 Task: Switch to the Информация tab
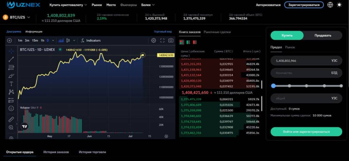pyautogui.click(x=34, y=32)
